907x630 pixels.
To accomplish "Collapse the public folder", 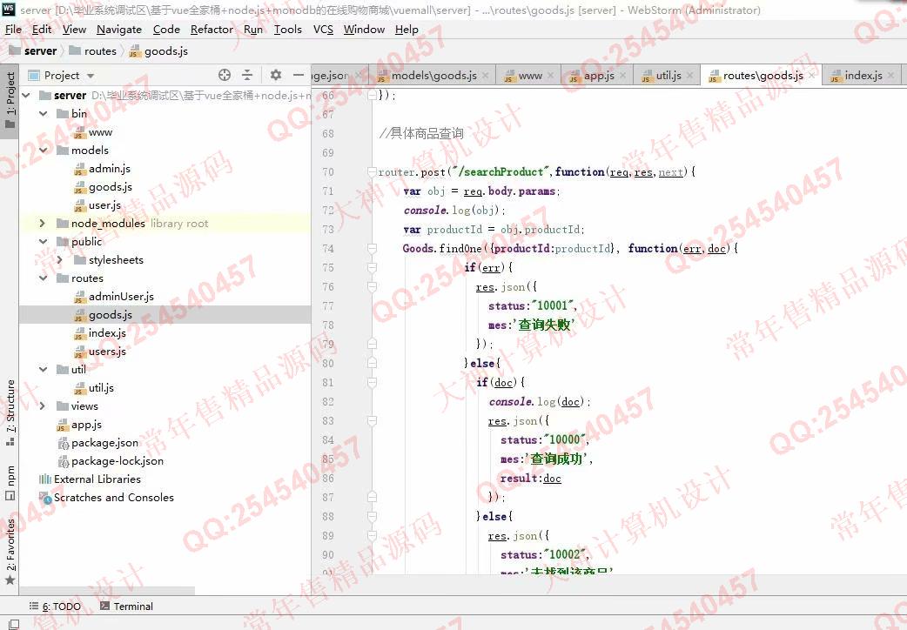I will click(44, 241).
